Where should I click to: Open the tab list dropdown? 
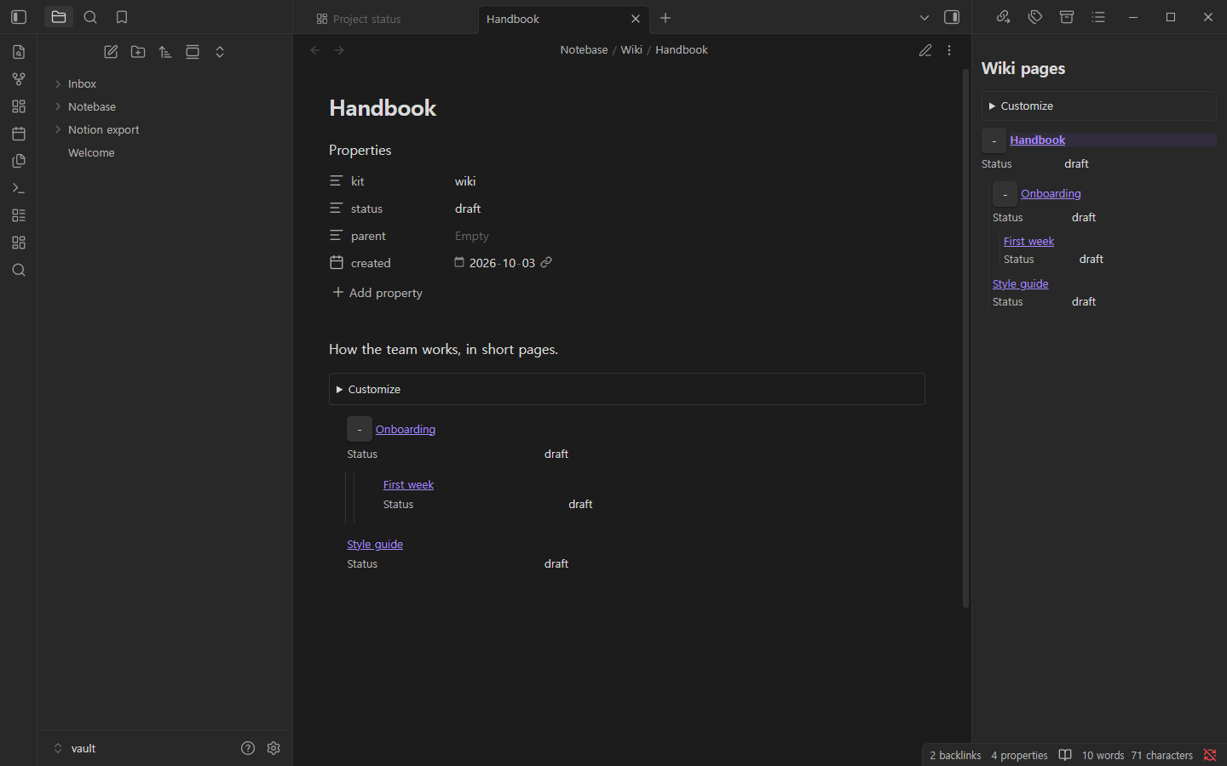click(925, 18)
